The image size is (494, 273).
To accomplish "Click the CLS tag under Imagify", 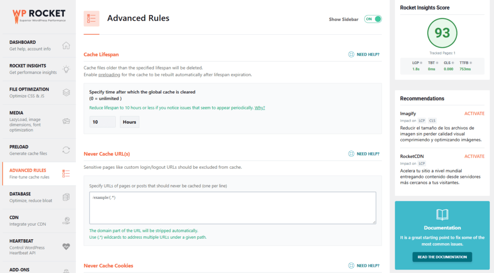I will click(432, 121).
